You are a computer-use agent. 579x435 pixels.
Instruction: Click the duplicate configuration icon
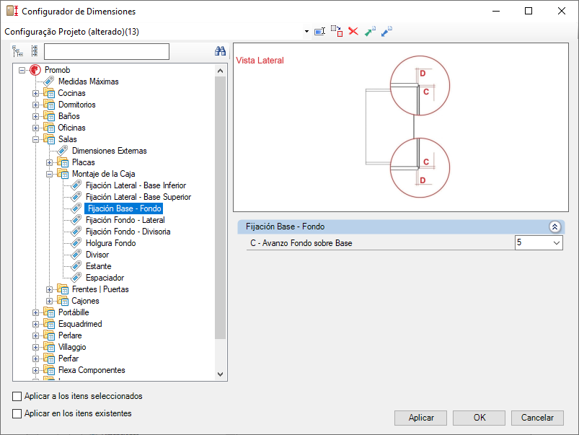tap(337, 32)
